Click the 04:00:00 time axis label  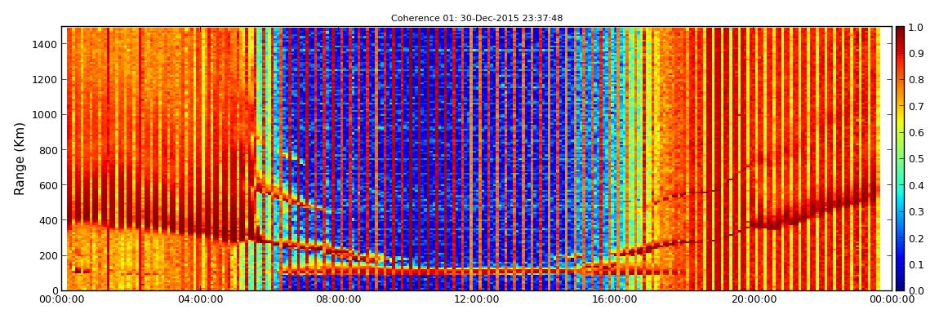(x=201, y=299)
